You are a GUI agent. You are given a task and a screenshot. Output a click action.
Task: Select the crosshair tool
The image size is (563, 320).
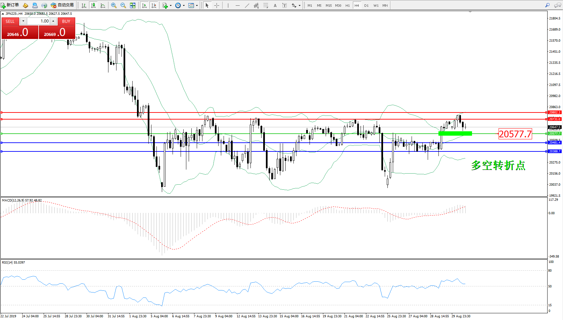click(217, 5)
